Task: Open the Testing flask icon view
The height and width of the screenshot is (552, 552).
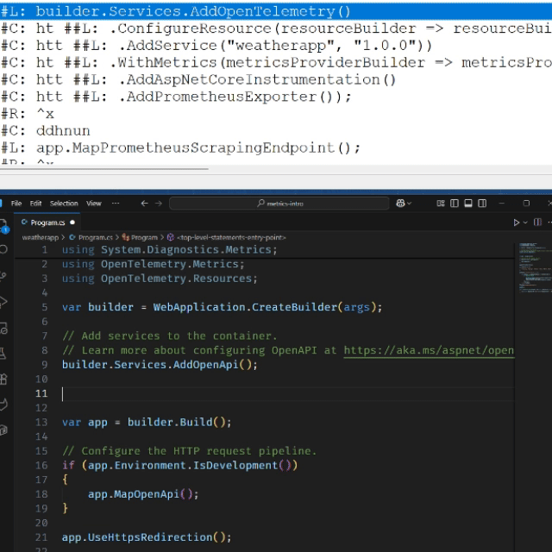Action: 4,353
